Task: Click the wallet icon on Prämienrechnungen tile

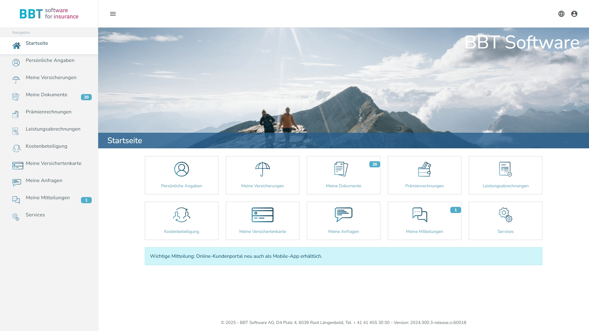Action: [425, 169]
